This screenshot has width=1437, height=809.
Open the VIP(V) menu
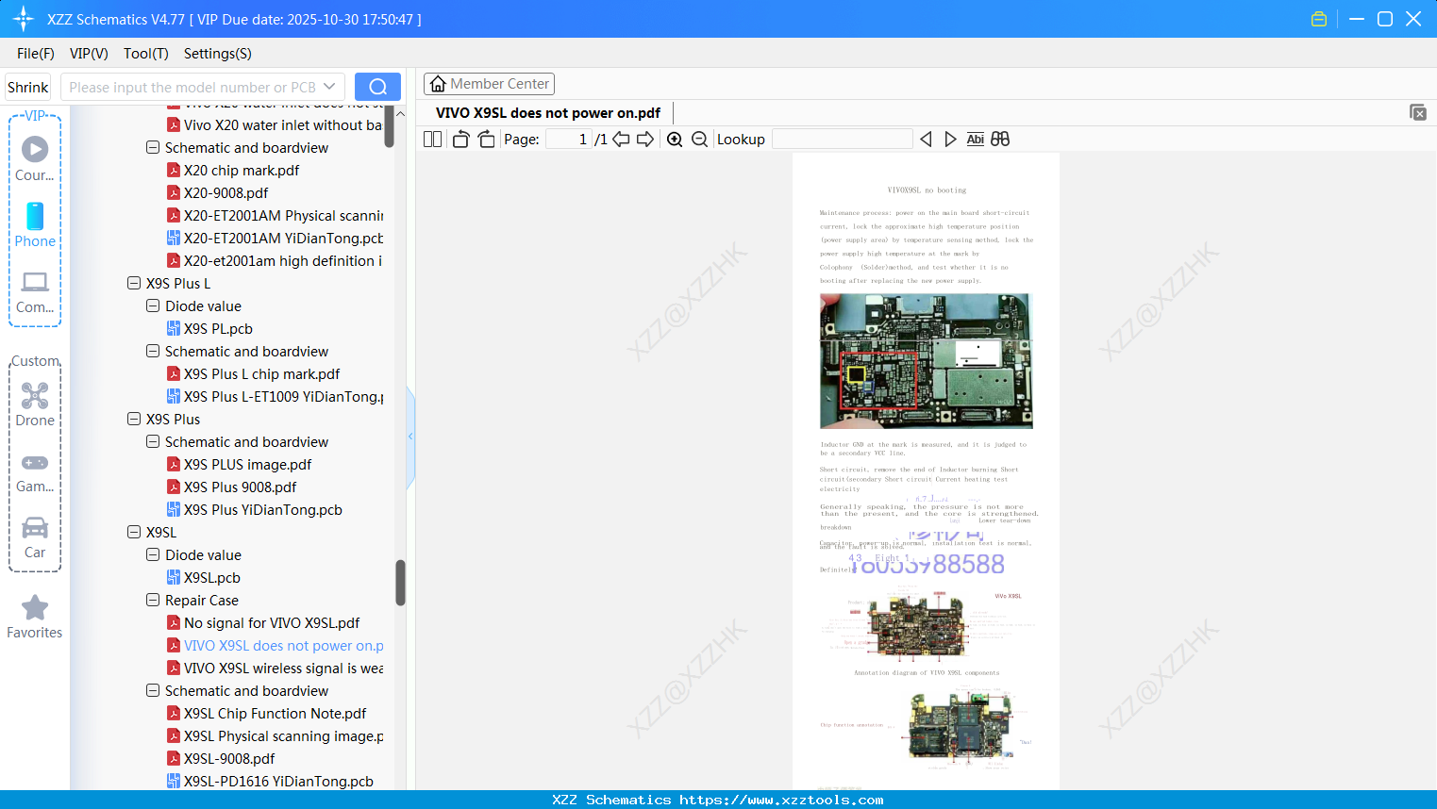tap(89, 54)
